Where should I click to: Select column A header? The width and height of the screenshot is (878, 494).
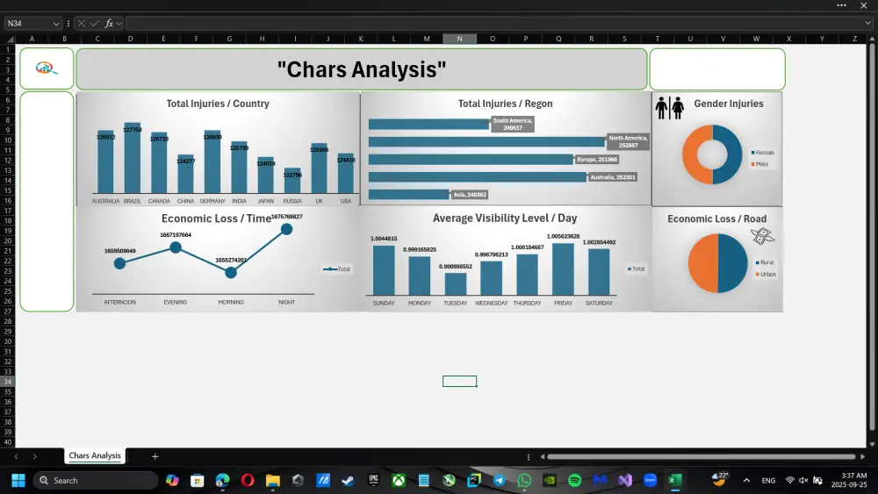point(32,39)
